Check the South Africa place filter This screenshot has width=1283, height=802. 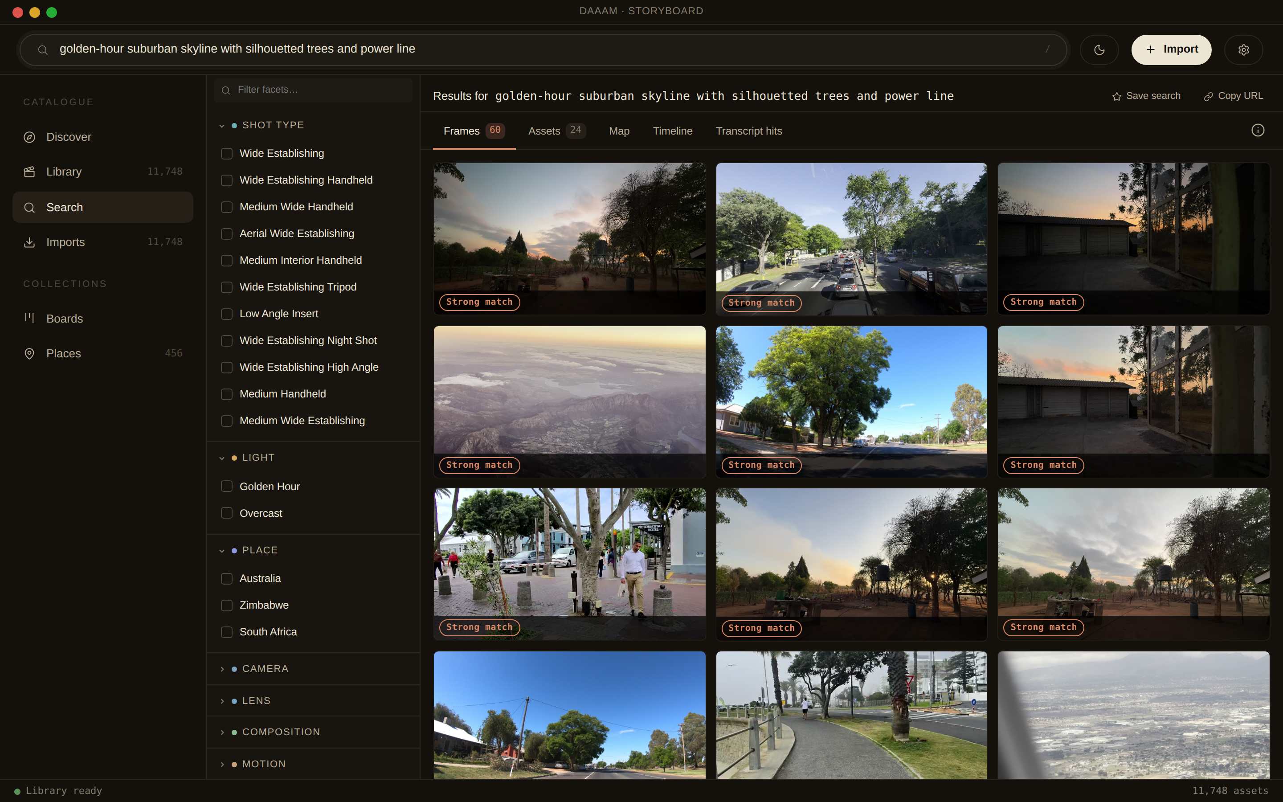pyautogui.click(x=226, y=632)
